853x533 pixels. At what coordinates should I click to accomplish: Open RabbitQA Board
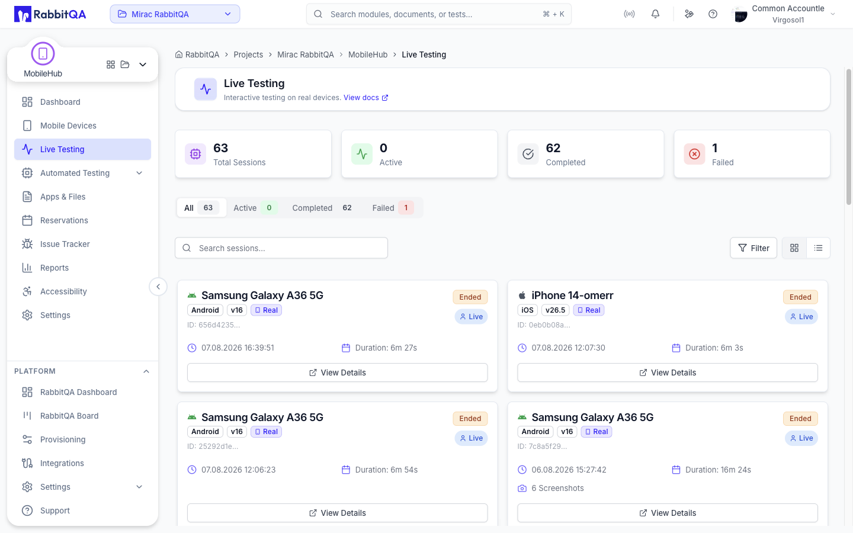click(x=82, y=416)
